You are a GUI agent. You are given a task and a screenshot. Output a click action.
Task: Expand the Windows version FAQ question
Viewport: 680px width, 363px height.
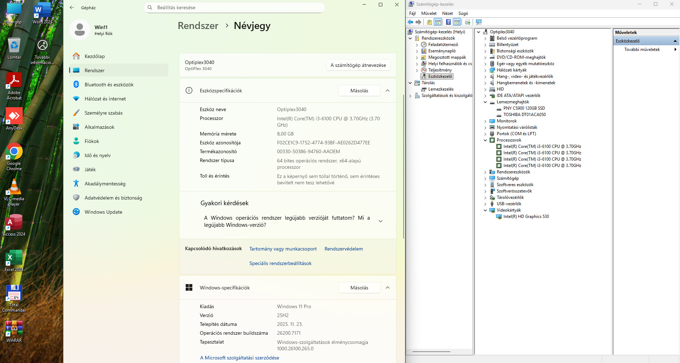click(381, 221)
